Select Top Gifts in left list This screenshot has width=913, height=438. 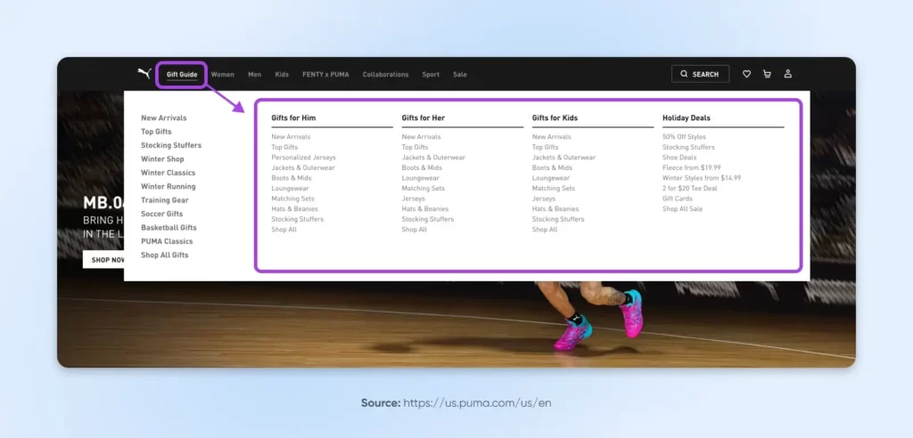coord(156,132)
